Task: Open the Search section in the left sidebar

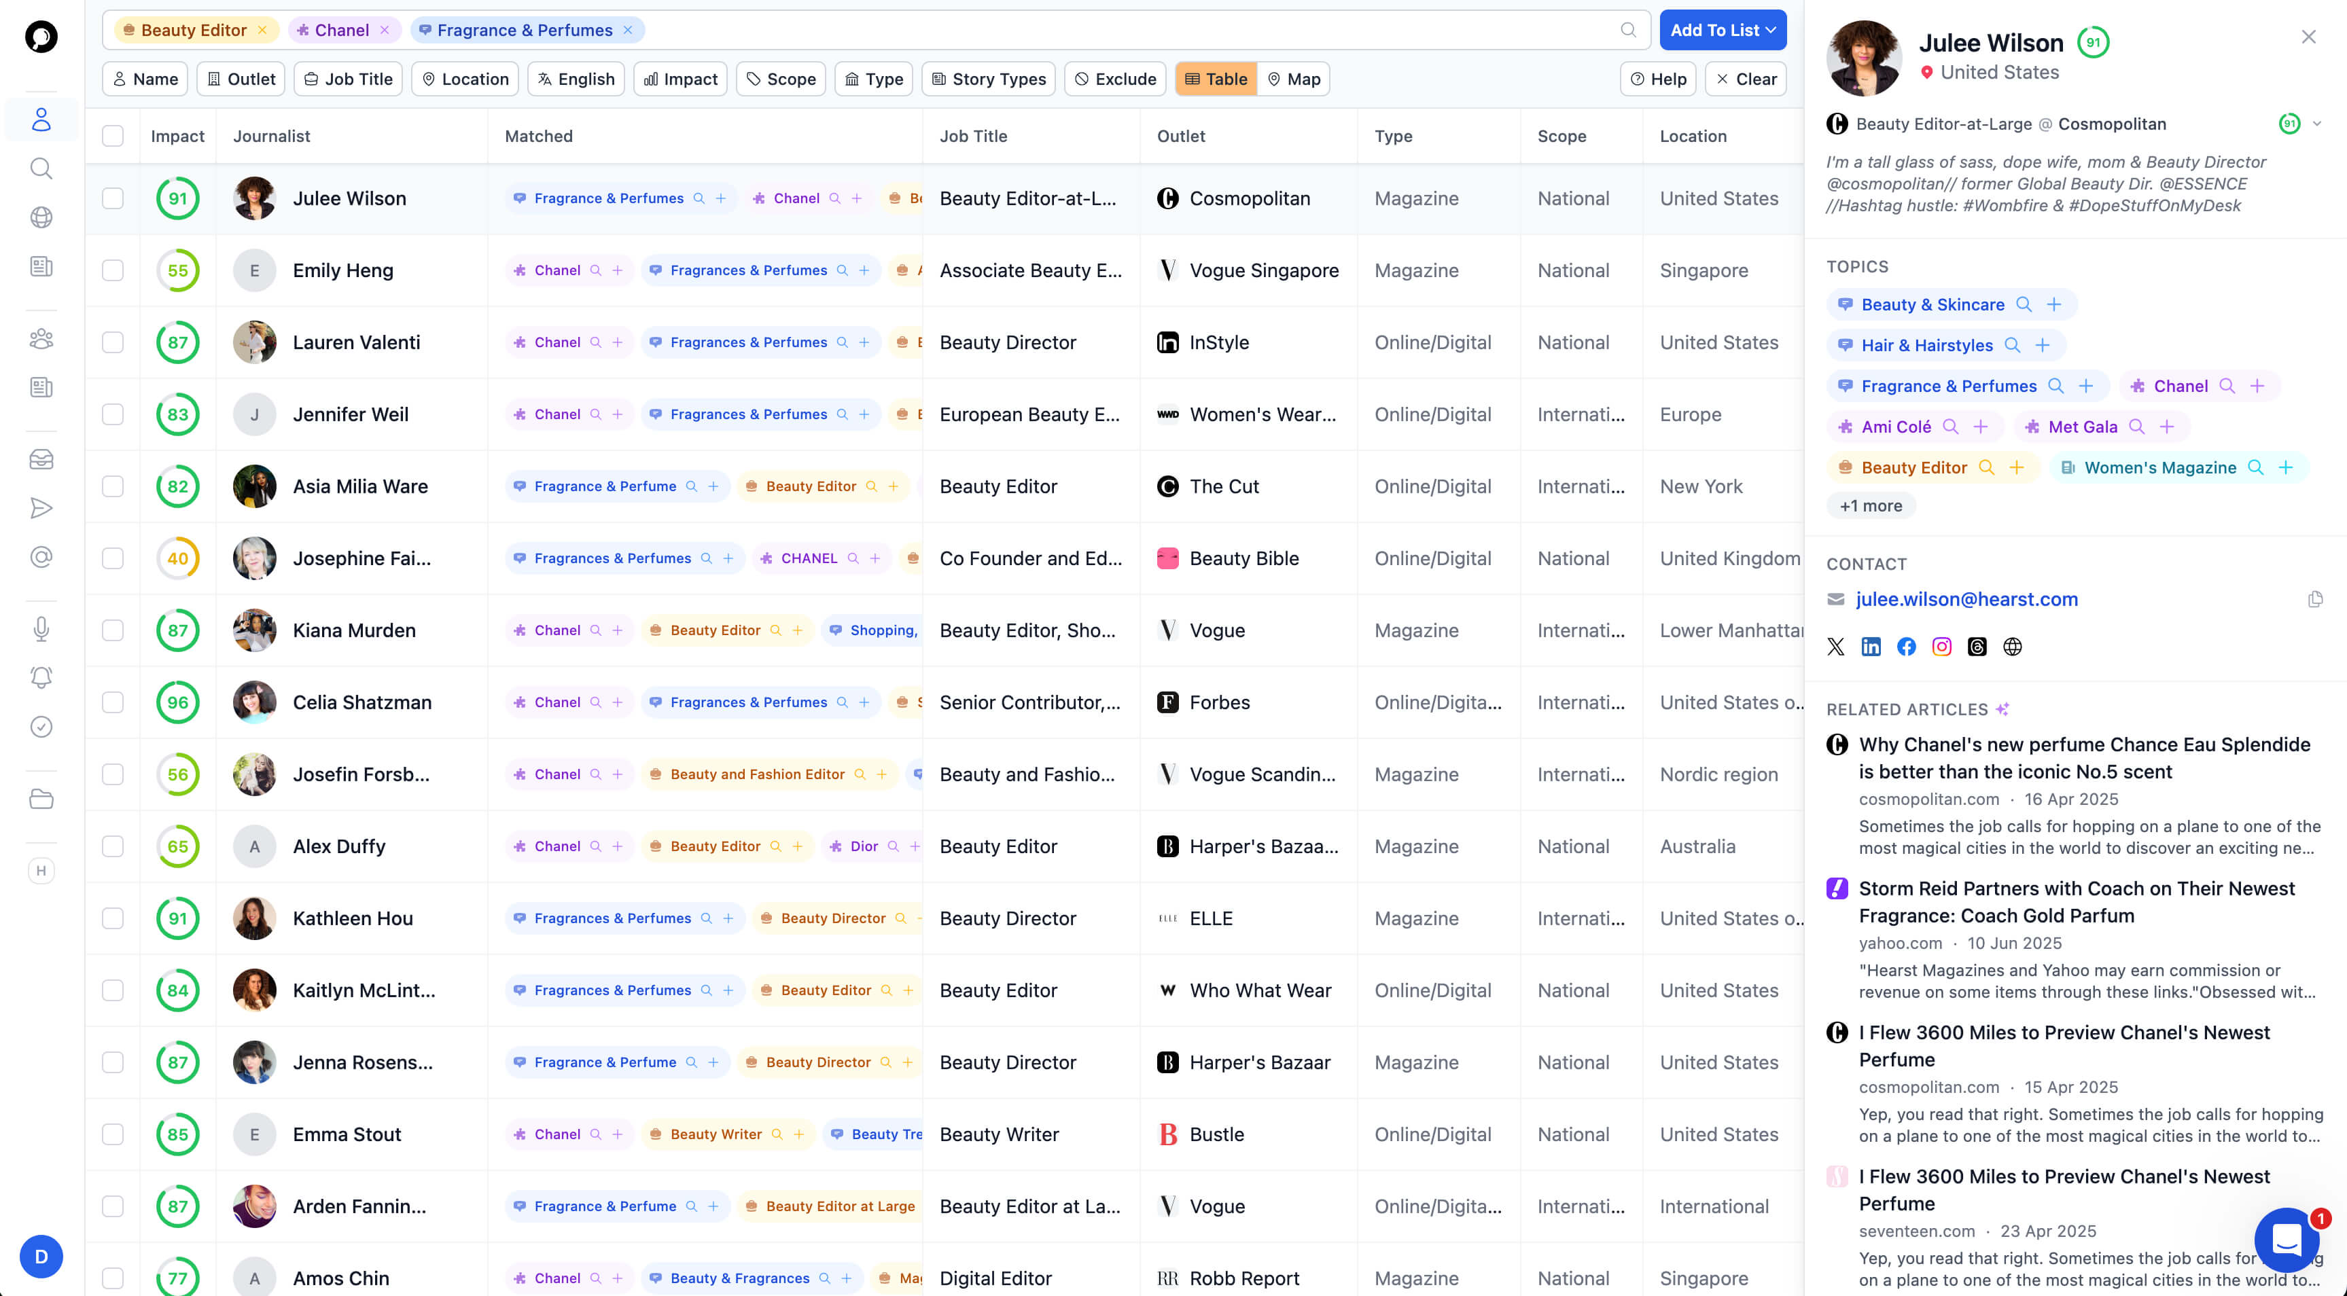Action: coord(40,168)
